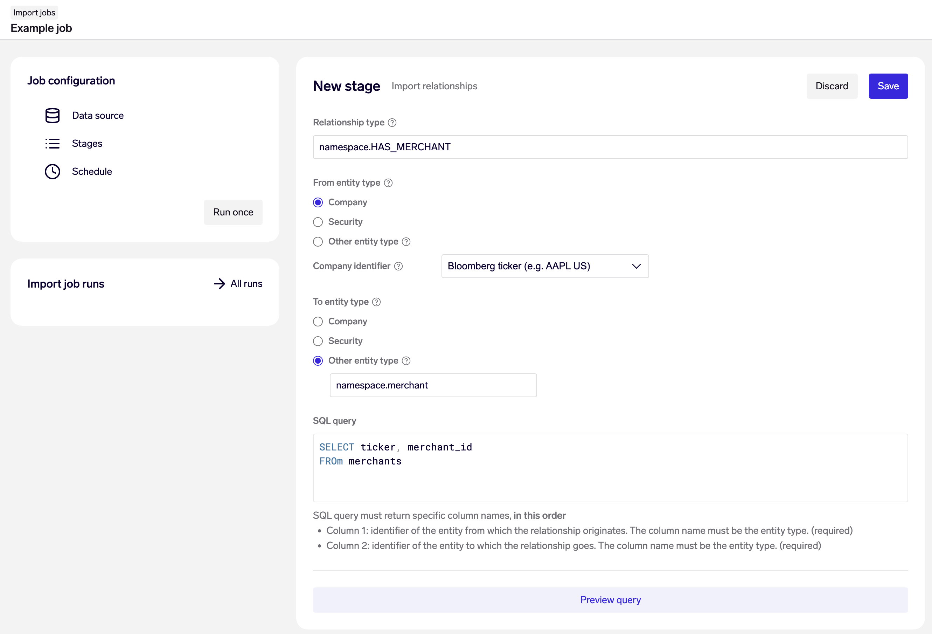Select Security as To entity type
Screen dimensions: 932x634
pyautogui.click(x=318, y=341)
